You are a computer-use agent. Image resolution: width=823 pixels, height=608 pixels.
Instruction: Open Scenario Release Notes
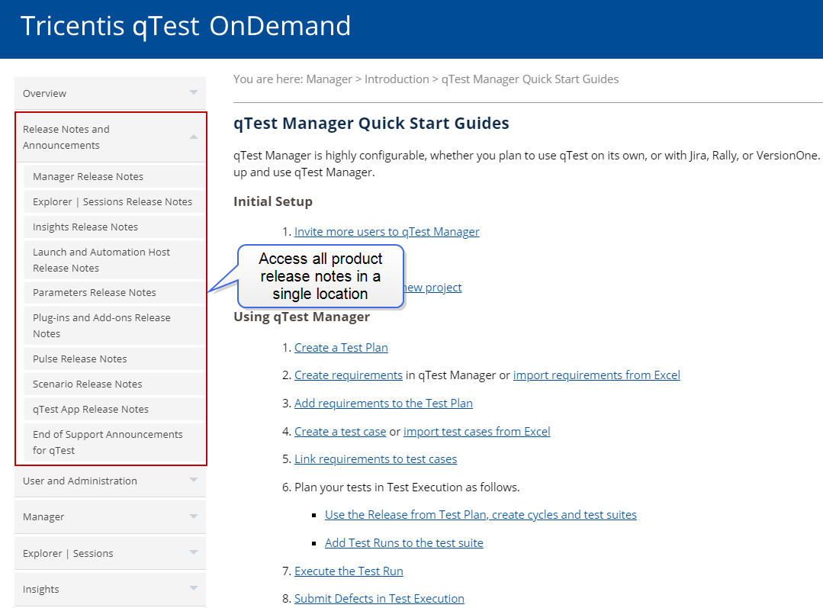tap(114, 384)
